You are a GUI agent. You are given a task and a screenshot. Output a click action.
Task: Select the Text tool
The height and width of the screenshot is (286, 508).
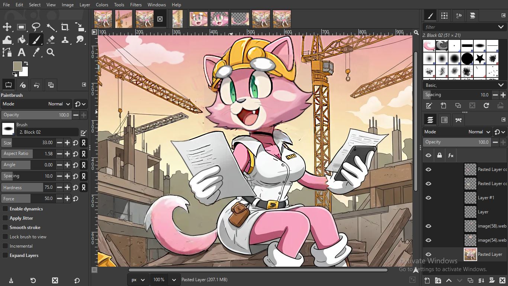(22, 52)
